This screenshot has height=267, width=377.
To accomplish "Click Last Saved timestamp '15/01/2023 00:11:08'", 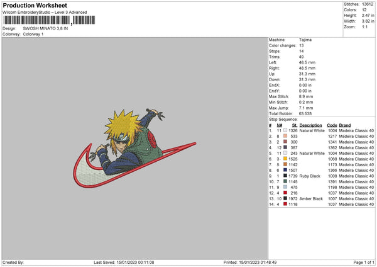I will coord(135,262).
